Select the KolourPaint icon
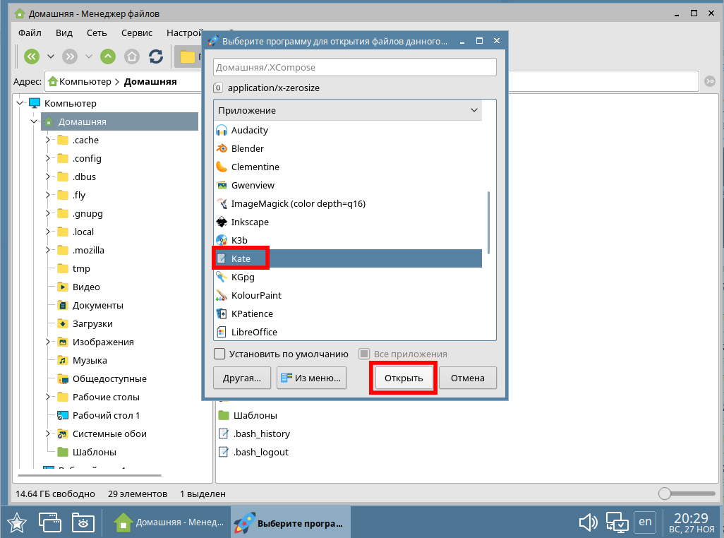This screenshot has width=724, height=538. point(222,296)
